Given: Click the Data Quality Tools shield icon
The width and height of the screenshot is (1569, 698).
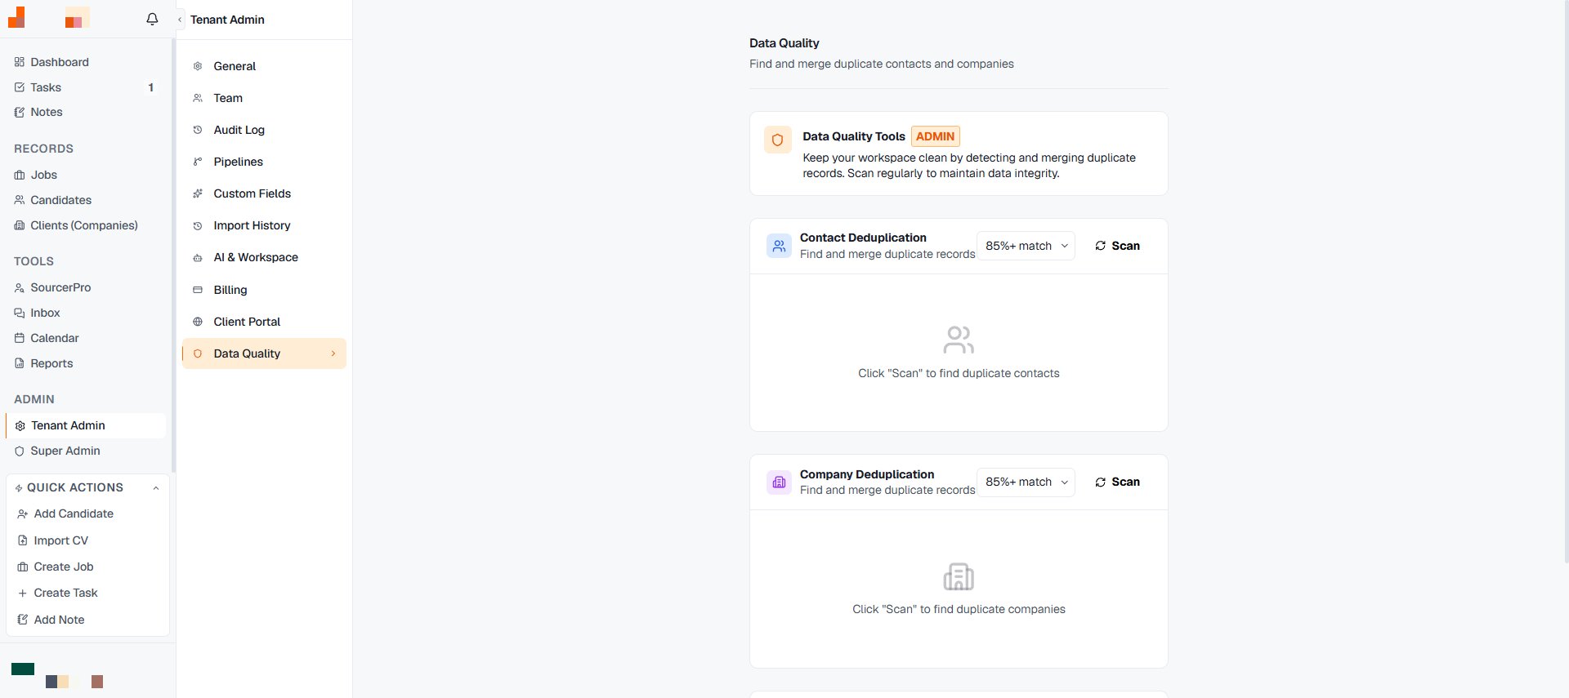Looking at the screenshot, I should point(777,140).
